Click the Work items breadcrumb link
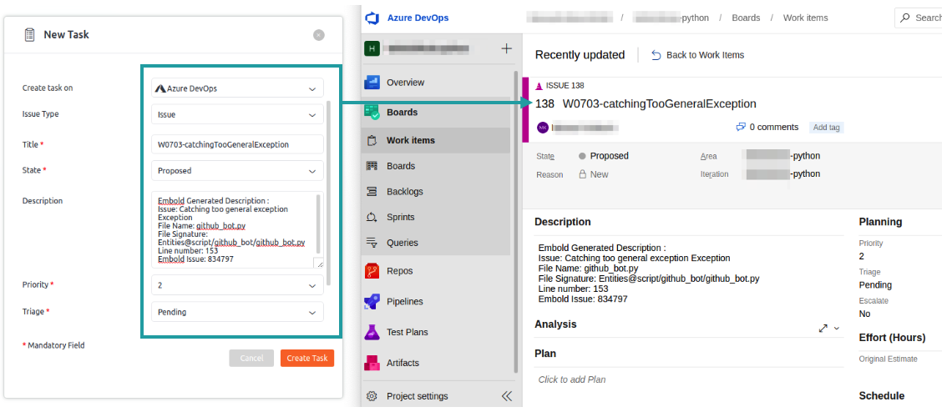952x412 pixels. coord(805,18)
